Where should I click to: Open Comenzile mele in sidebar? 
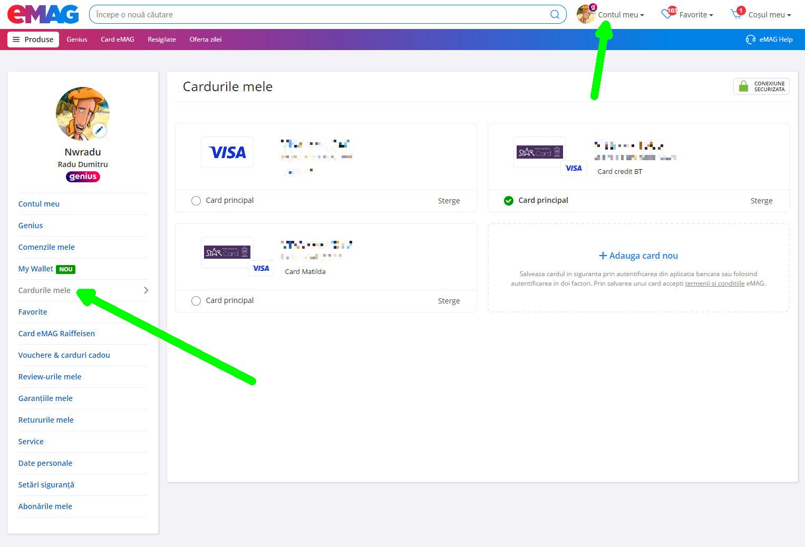pyautogui.click(x=46, y=247)
